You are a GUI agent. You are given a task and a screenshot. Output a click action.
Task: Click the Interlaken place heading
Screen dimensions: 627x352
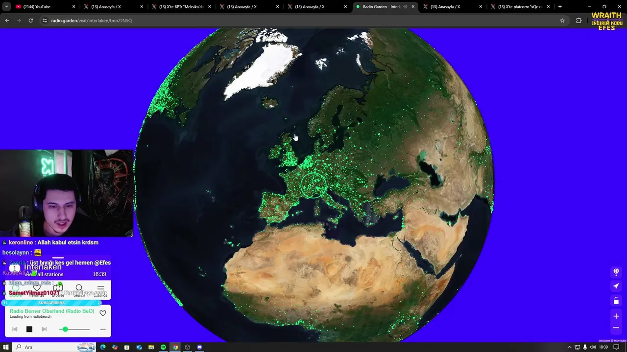click(x=43, y=267)
